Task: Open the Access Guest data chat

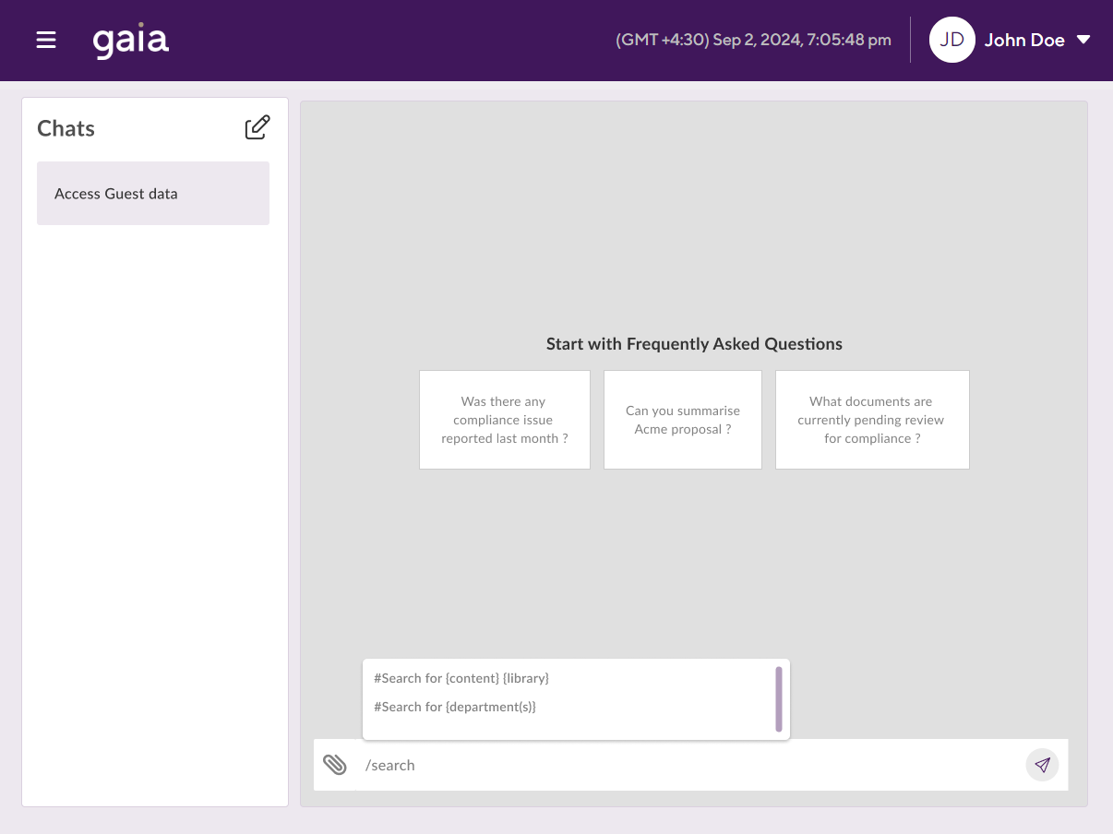Action: coord(153,194)
